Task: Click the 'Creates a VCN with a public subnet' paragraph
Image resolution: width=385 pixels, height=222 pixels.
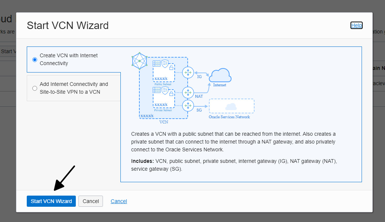Action: tap(233, 142)
